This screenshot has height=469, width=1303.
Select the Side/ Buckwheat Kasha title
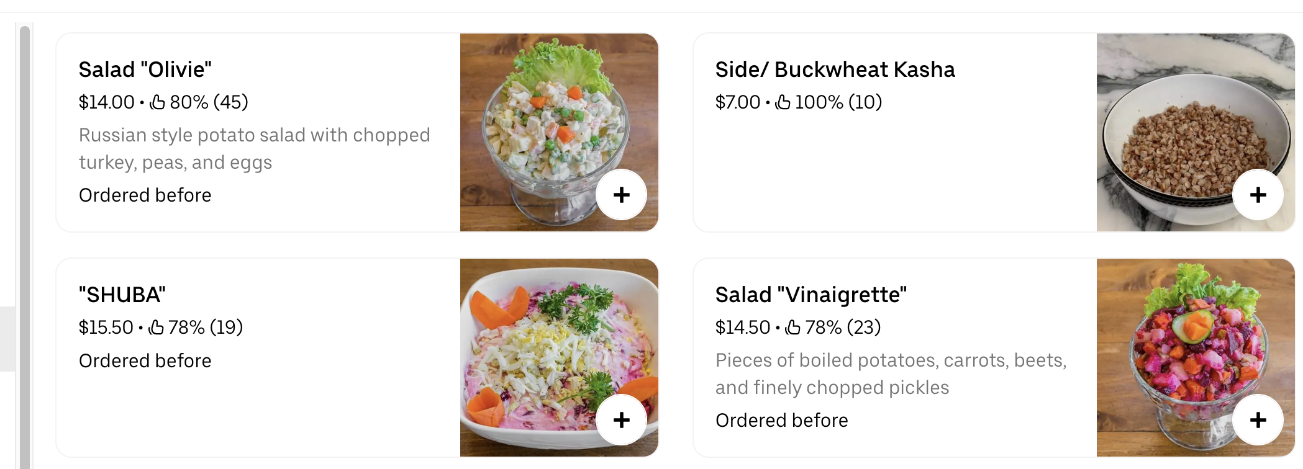point(835,69)
